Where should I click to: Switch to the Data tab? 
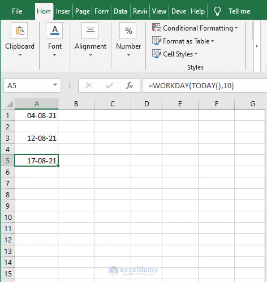[x=121, y=11]
